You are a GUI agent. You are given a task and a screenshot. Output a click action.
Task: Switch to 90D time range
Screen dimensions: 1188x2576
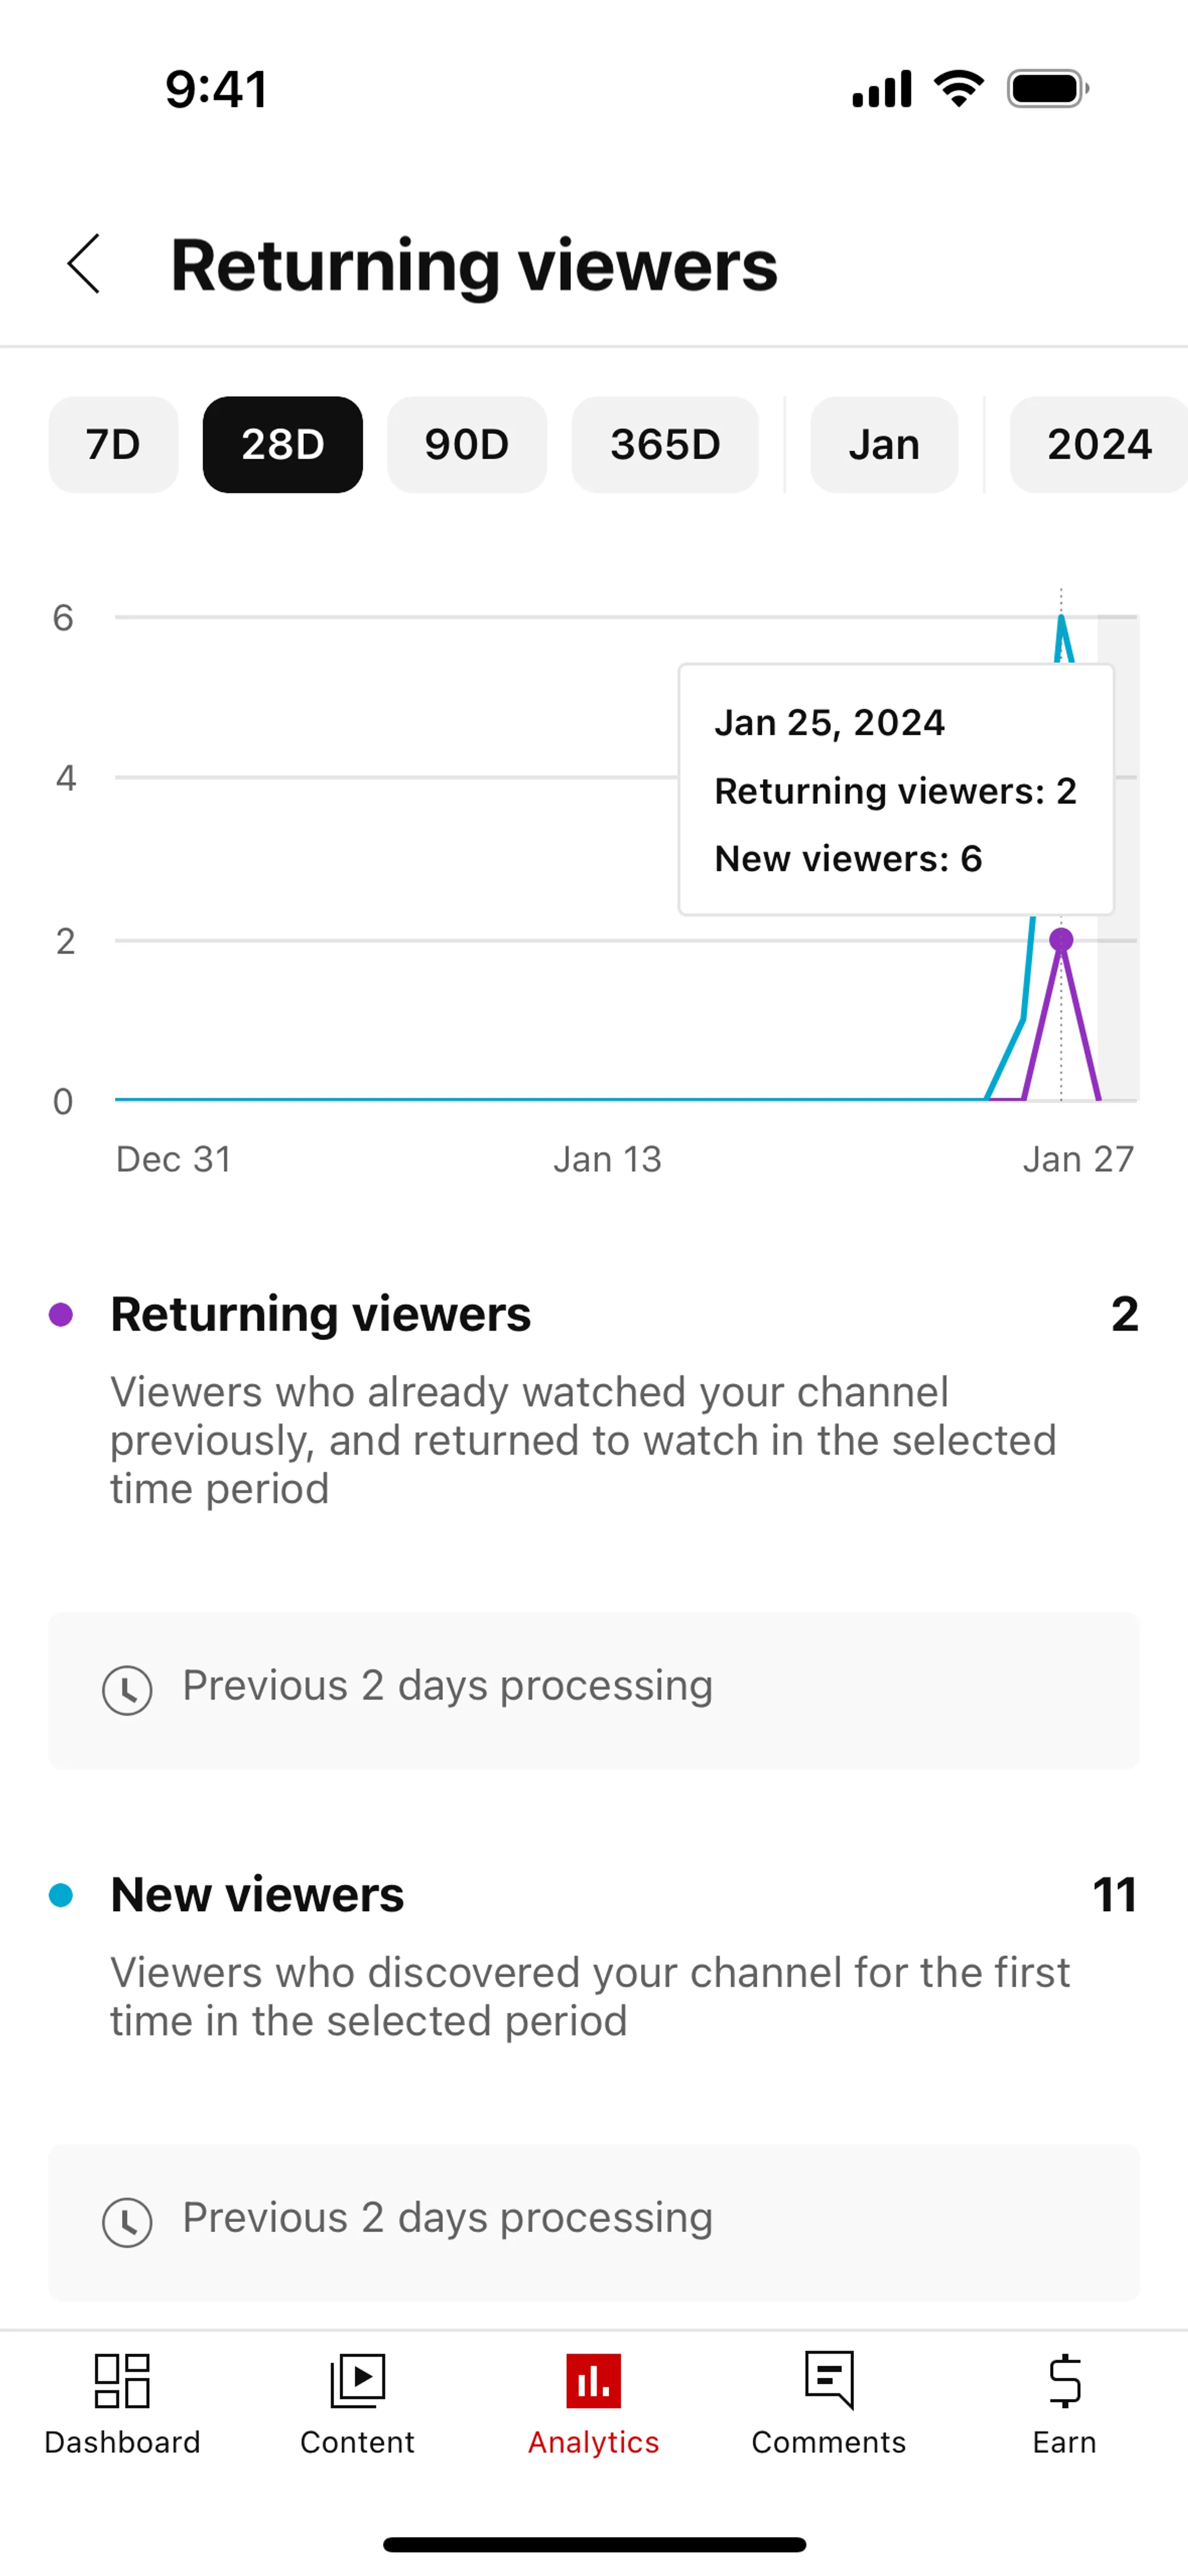click(467, 445)
